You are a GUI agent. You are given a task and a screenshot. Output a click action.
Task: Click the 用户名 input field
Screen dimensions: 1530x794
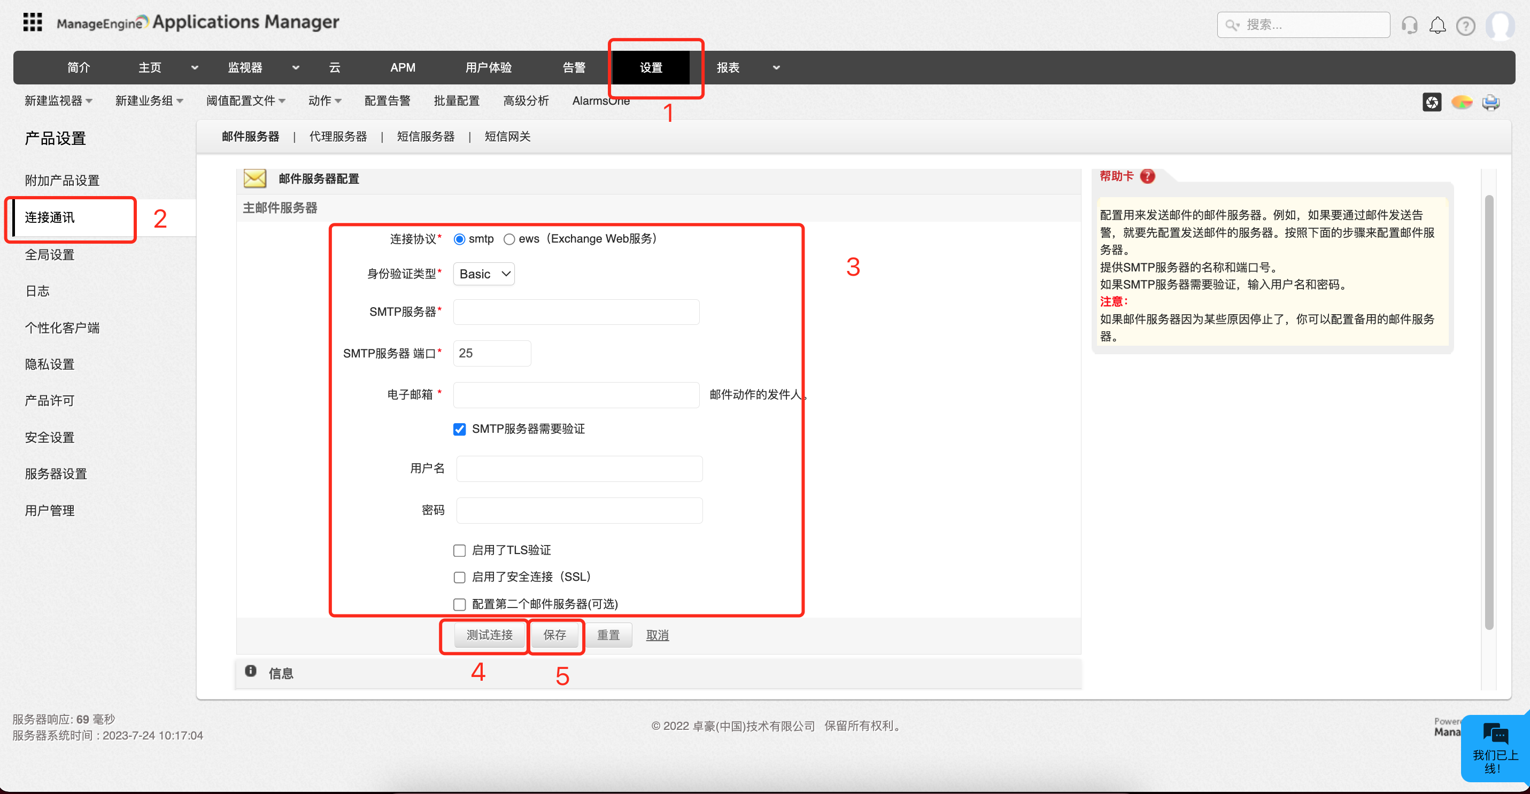coord(579,469)
